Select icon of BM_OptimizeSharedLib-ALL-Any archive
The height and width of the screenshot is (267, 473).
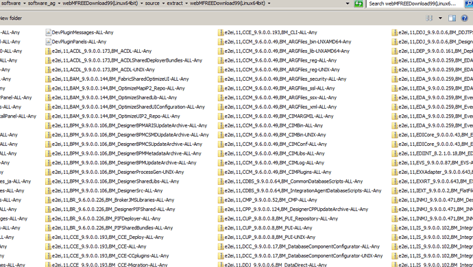click(x=48, y=98)
